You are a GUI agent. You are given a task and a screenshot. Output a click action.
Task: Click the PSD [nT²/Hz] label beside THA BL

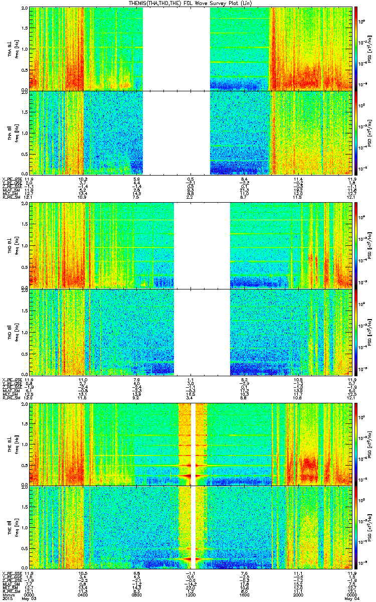point(370,48)
